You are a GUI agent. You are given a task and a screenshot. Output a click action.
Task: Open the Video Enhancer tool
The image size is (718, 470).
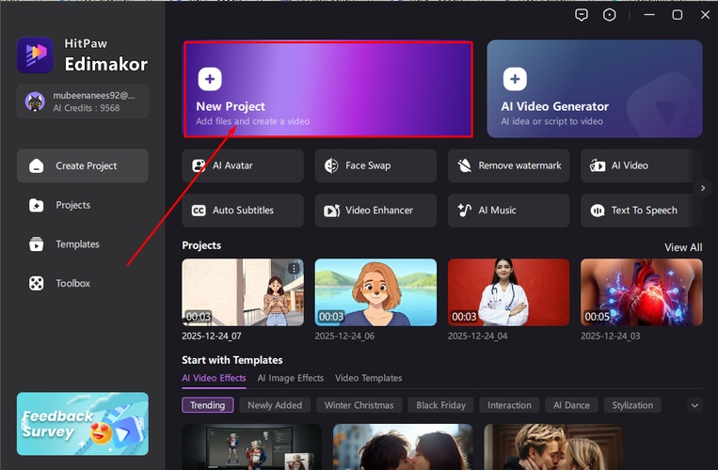pos(375,211)
